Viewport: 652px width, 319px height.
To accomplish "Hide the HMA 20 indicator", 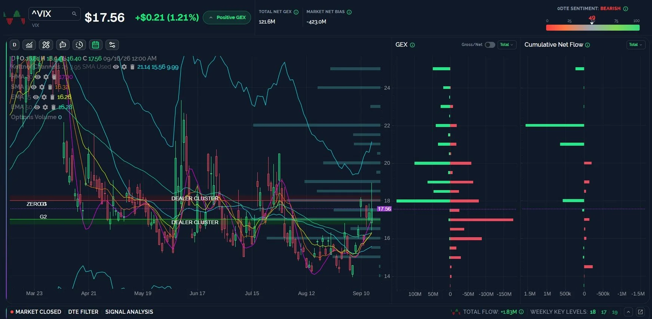I will [x=38, y=77].
